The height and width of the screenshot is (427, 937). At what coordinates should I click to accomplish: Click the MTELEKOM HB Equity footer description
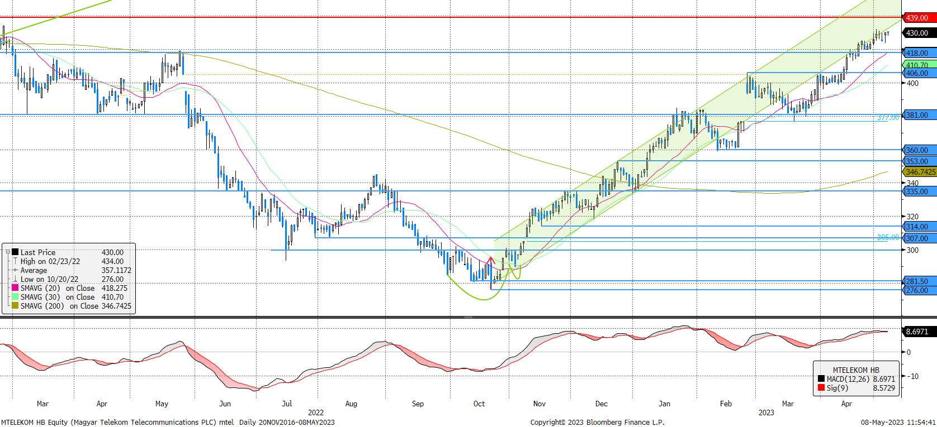168,422
